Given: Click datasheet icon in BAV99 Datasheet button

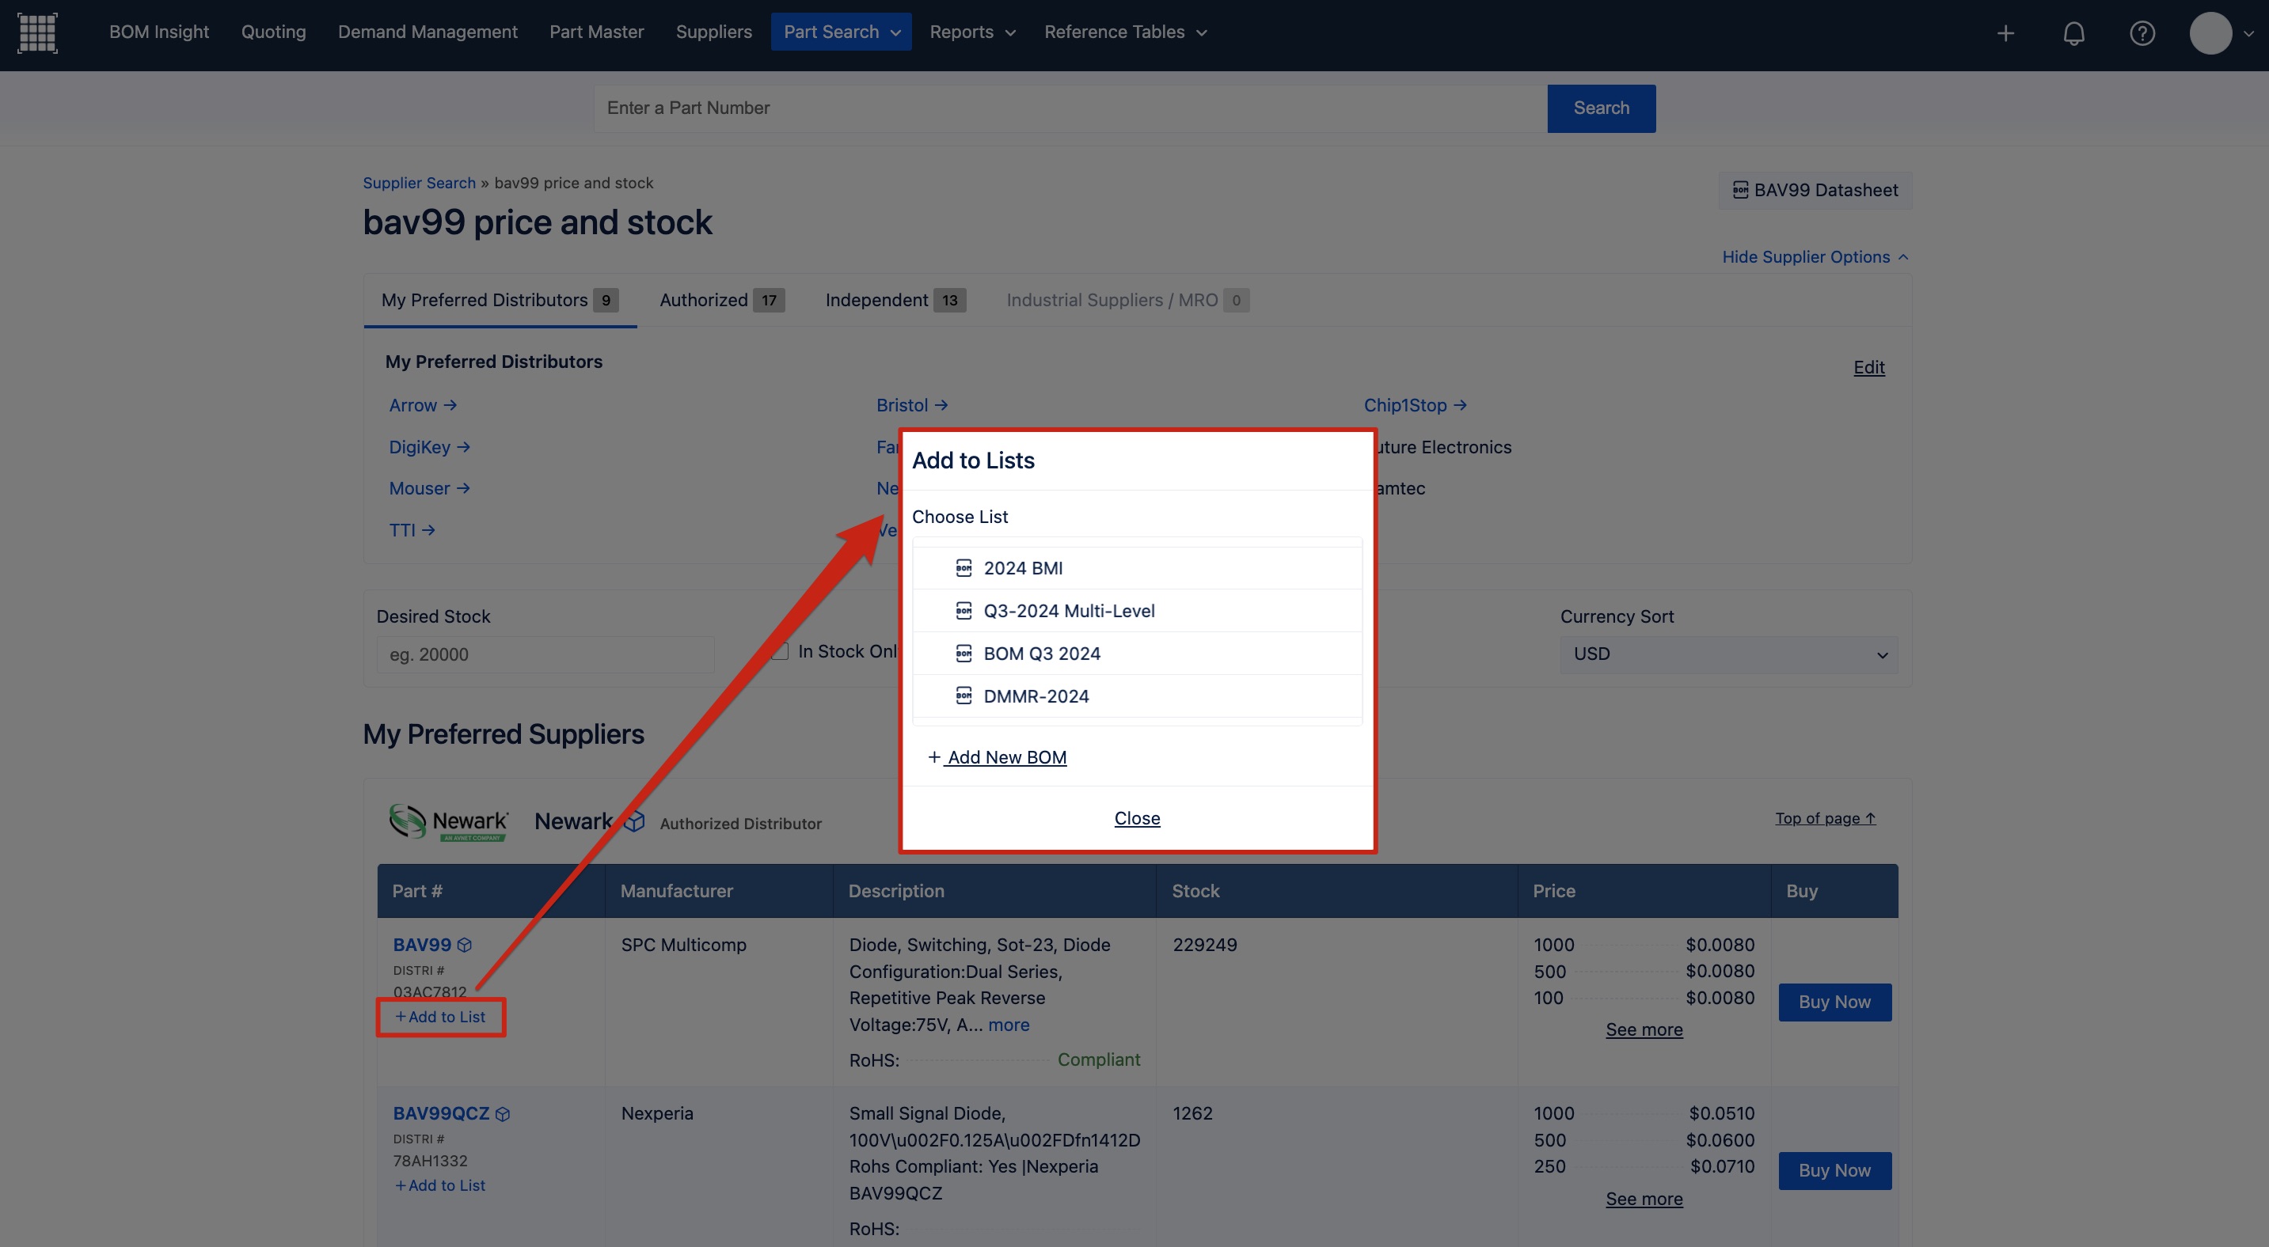Looking at the screenshot, I should click(1739, 190).
